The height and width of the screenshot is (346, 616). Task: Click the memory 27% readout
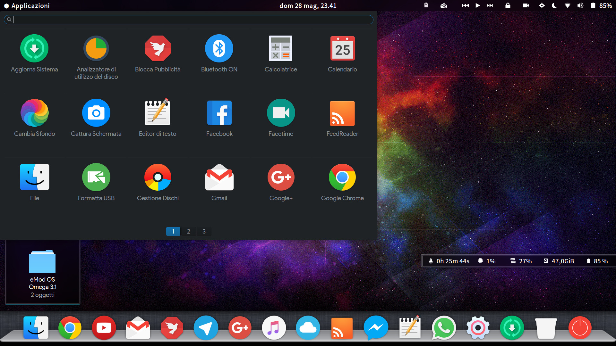click(521, 261)
